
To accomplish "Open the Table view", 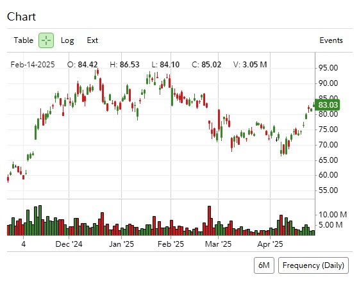I will click(x=23, y=40).
